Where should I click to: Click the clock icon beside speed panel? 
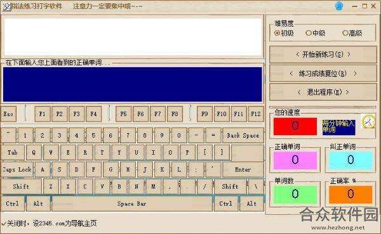pyautogui.click(x=368, y=121)
